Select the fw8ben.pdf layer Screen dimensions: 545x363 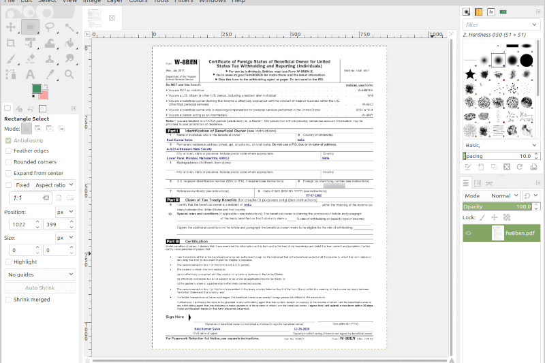coord(501,233)
